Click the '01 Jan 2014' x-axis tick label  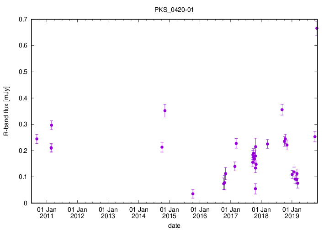click(x=138, y=213)
